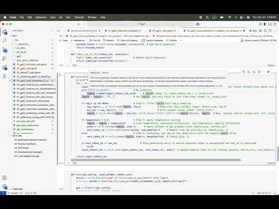The width and height of the screenshot is (279, 209).
Task: Select the Python kernel picker
Action: coord(259,40)
